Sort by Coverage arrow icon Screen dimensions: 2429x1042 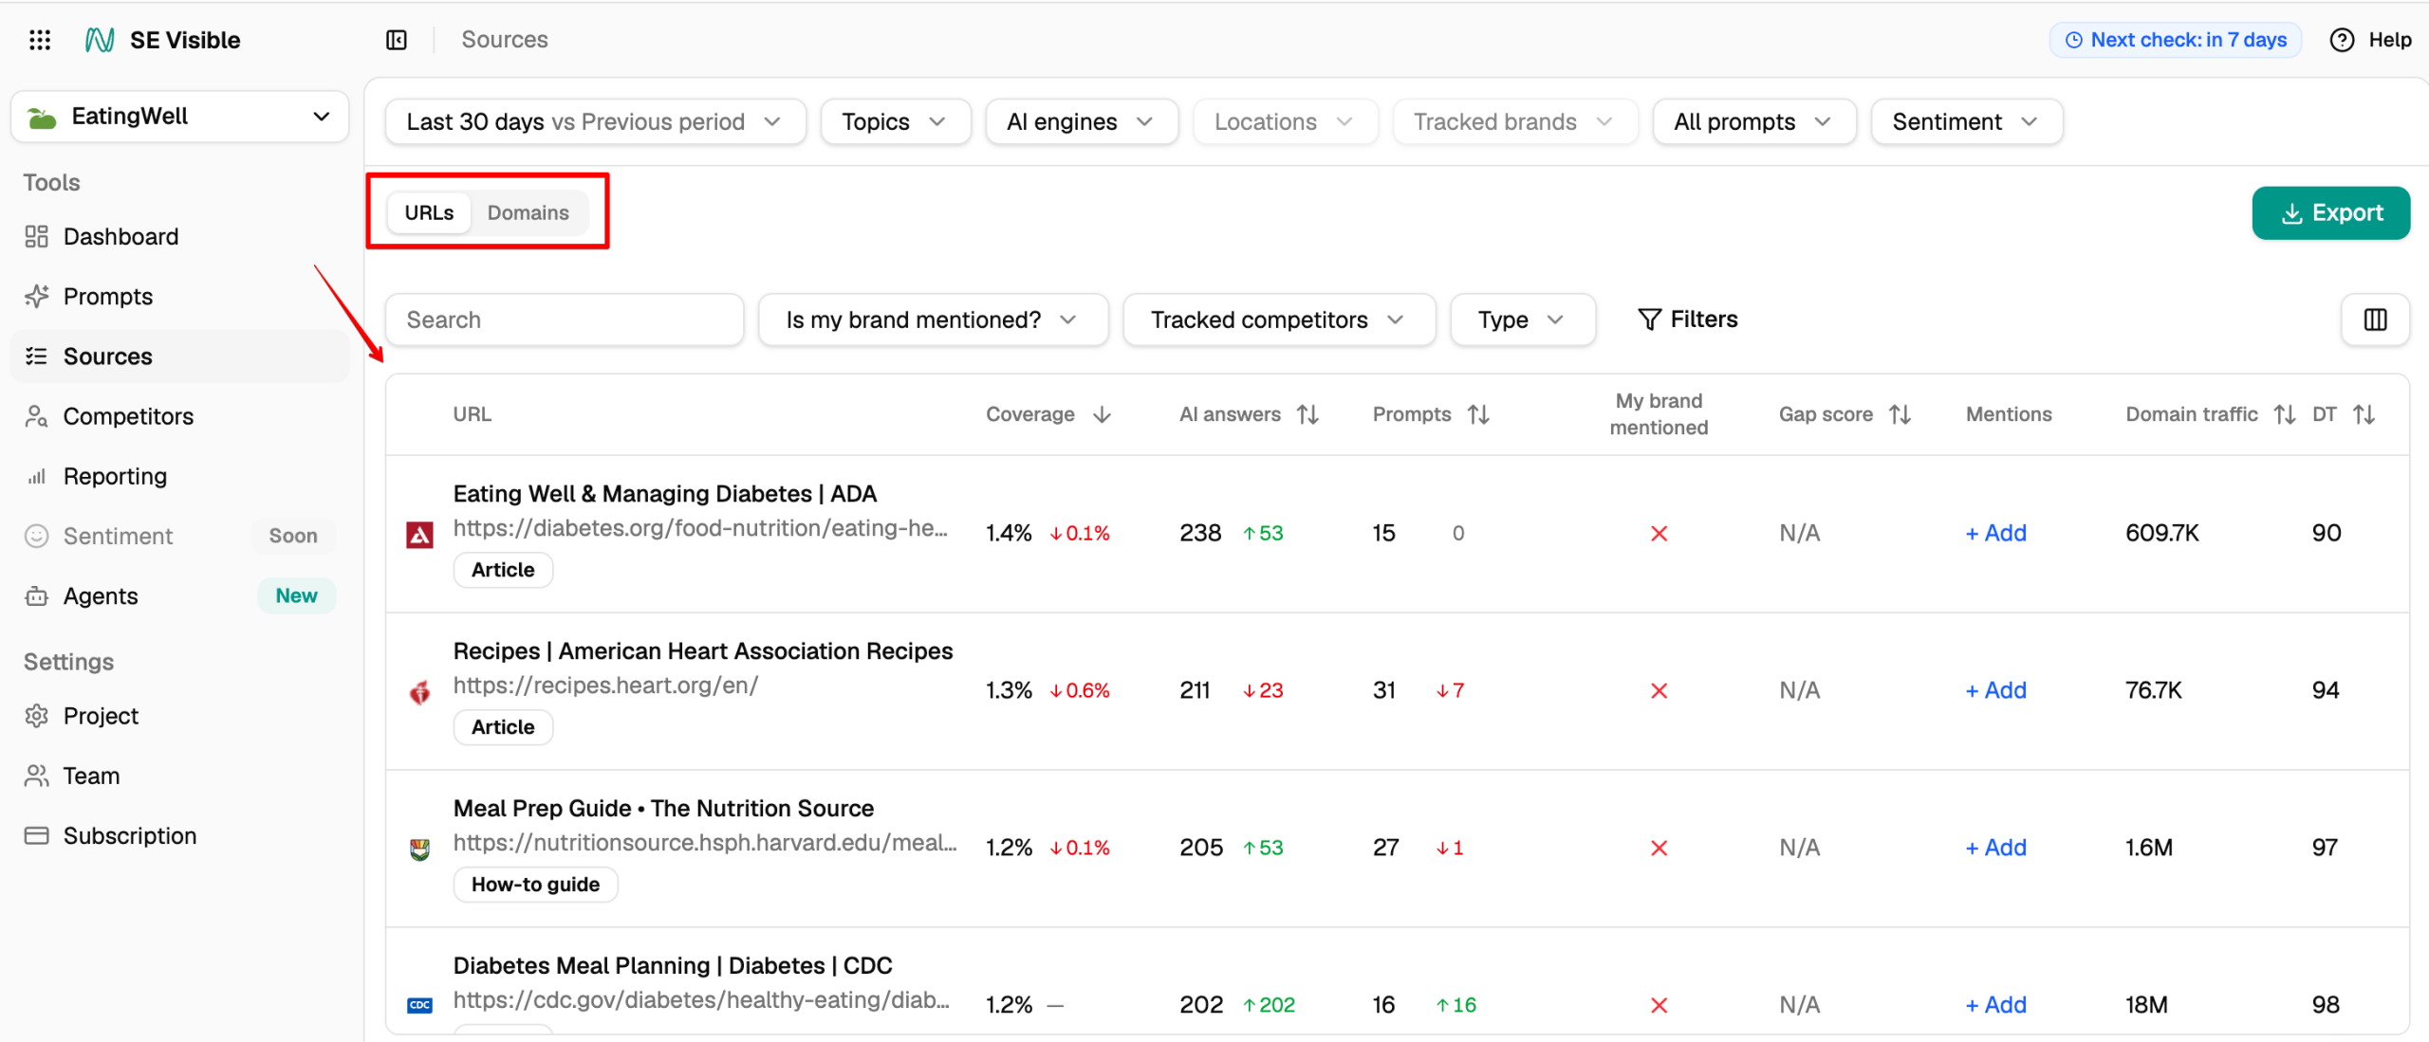[x=1102, y=414]
